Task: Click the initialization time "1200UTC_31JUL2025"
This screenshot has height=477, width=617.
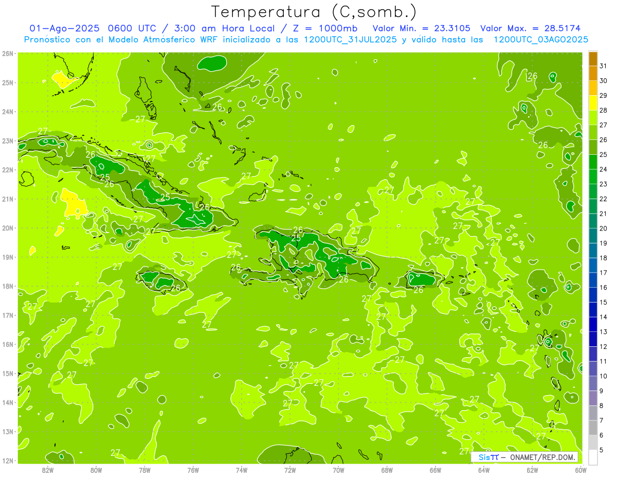Action: (x=350, y=40)
